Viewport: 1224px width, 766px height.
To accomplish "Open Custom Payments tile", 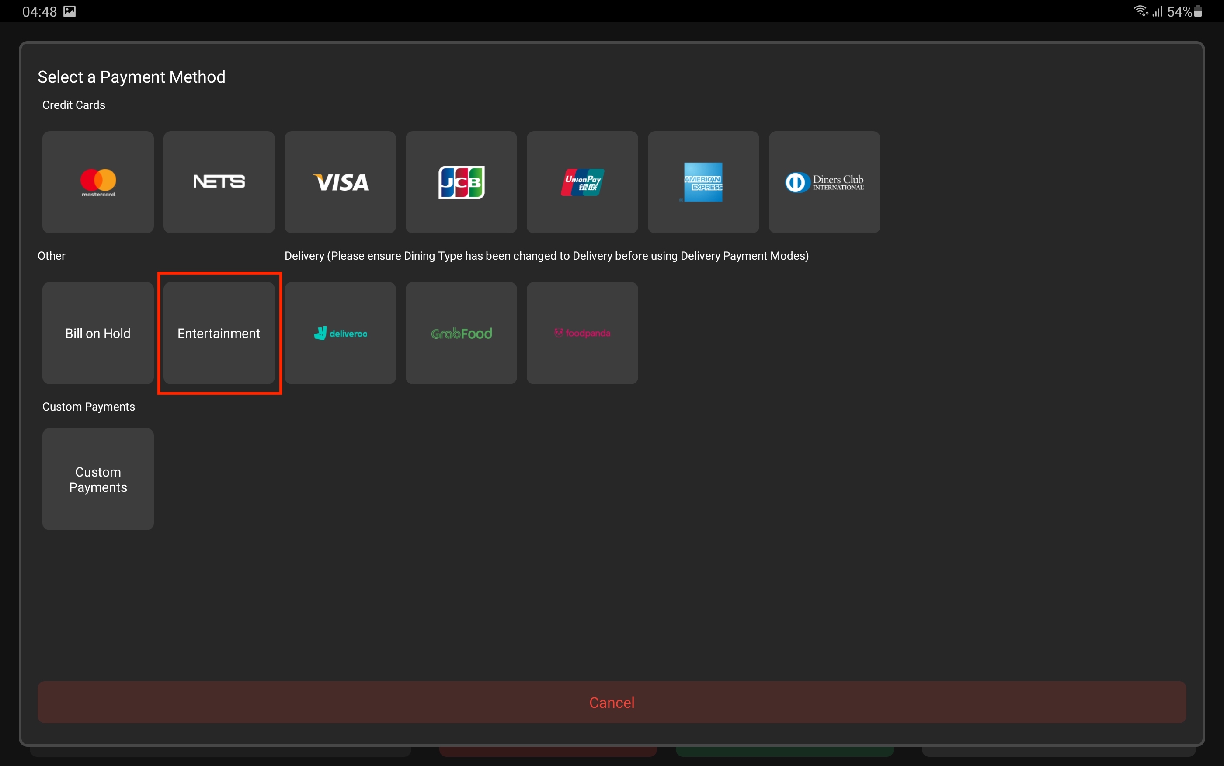I will (98, 479).
